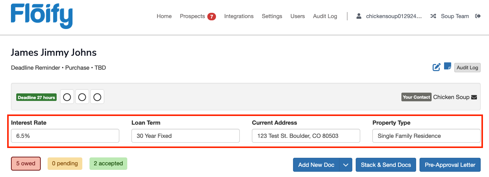Open the chickensoup account menu
Screen dimensions: 489x177
coord(393,16)
